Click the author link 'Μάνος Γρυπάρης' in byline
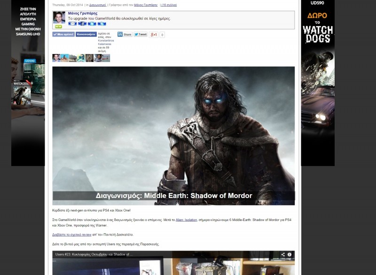Image resolution: width=376 pixels, height=275 pixels. [x=146, y=5]
